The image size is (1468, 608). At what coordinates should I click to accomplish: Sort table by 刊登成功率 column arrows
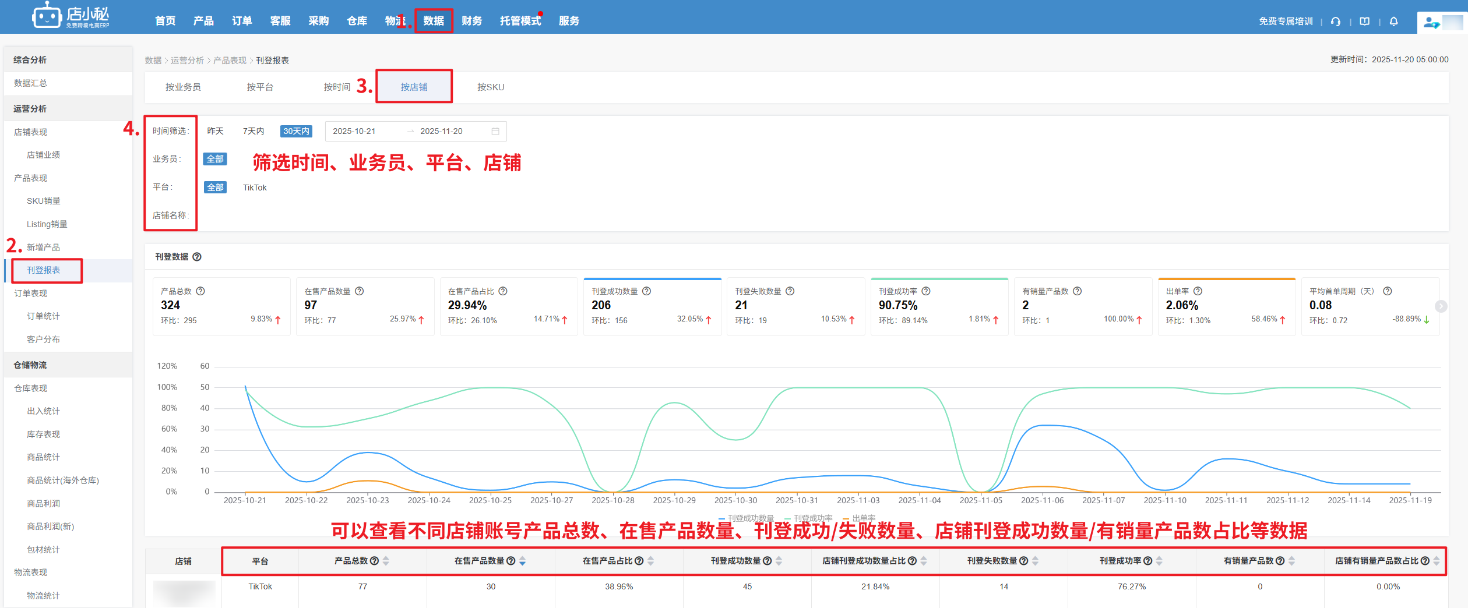pyautogui.click(x=1159, y=561)
